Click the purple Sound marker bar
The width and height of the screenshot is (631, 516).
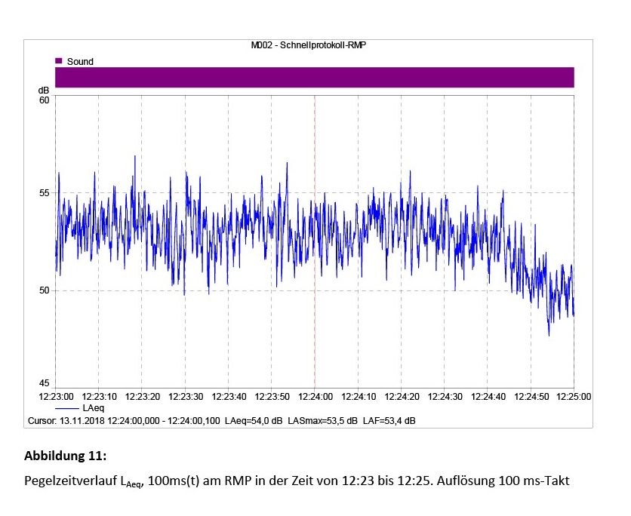click(314, 77)
